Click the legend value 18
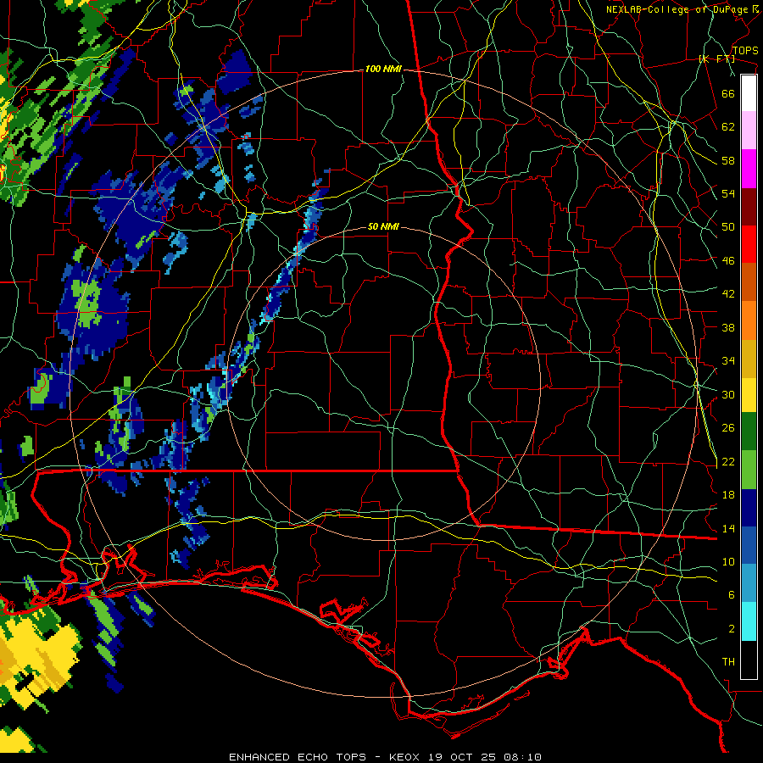This screenshot has width=763, height=763. [x=728, y=494]
